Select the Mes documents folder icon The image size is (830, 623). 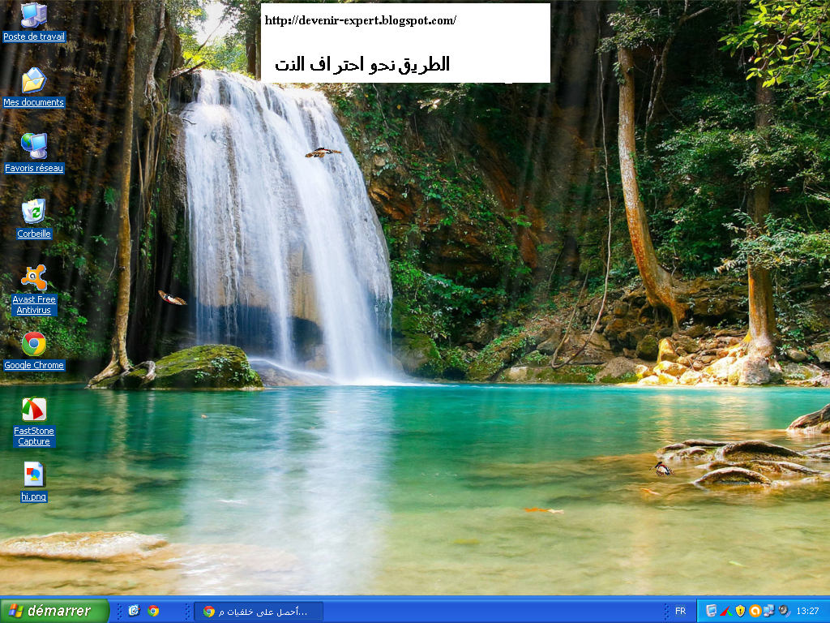tap(34, 87)
